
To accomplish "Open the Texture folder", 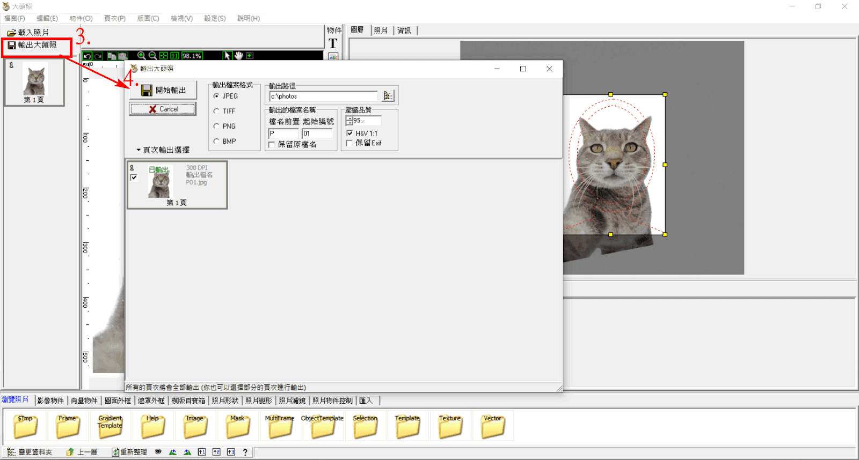I will (450, 426).
